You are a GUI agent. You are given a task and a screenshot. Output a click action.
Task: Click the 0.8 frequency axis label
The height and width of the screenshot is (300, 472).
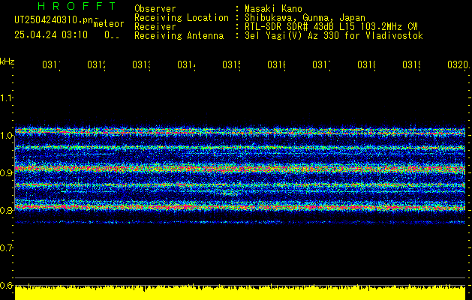tap(7, 210)
